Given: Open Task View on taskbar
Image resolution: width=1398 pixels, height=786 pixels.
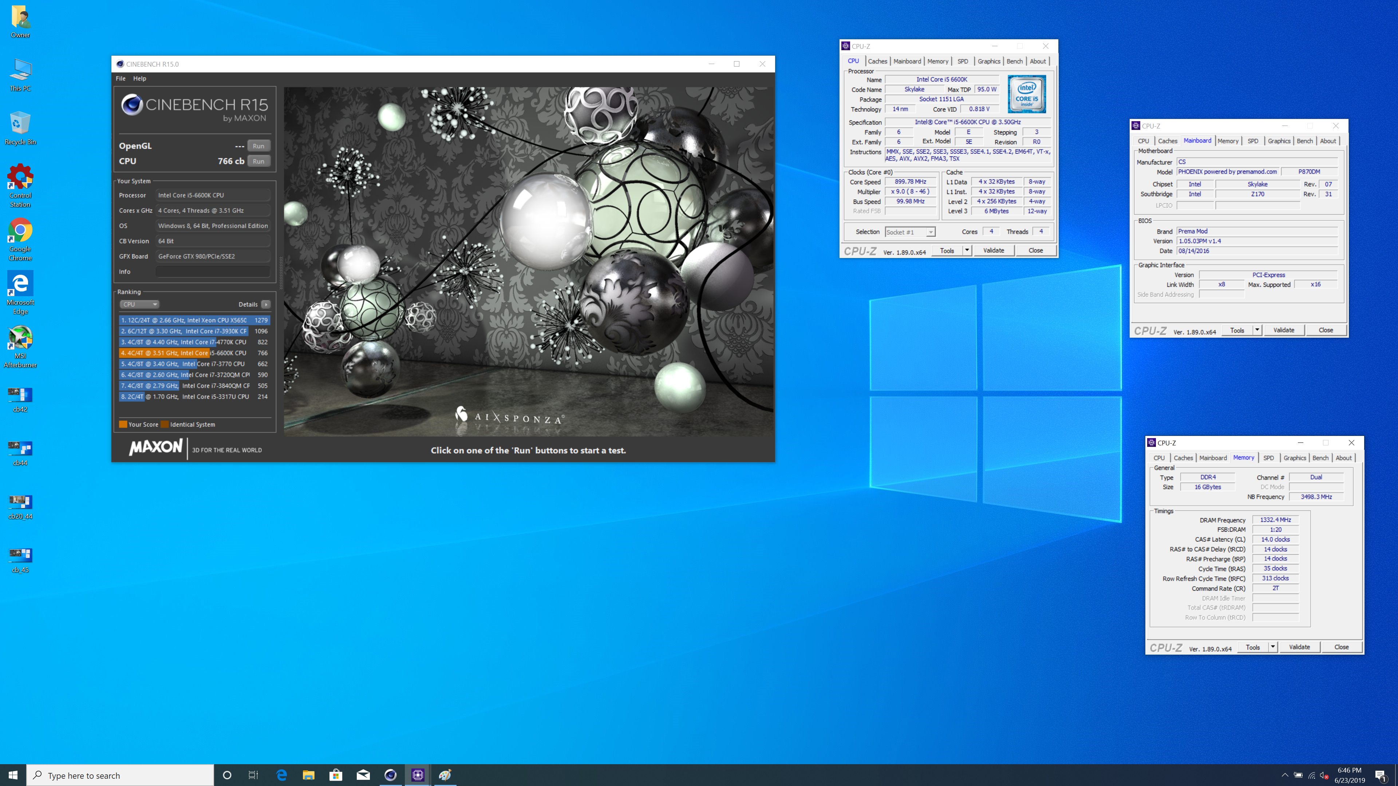Looking at the screenshot, I should coord(253,775).
